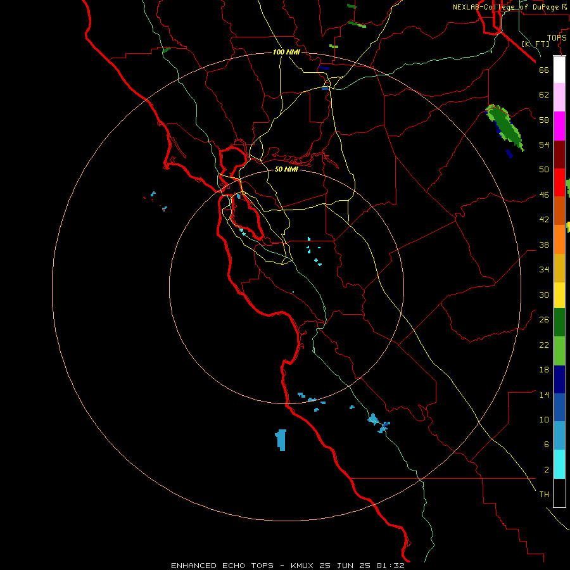Select the "58" scale value
This screenshot has width=570, height=570.
[x=544, y=120]
